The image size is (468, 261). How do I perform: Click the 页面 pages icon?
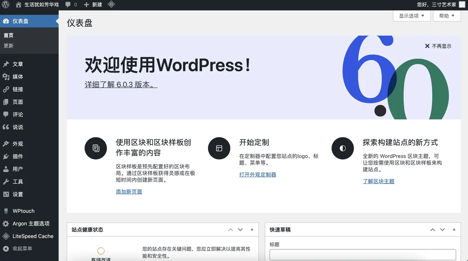click(x=6, y=102)
